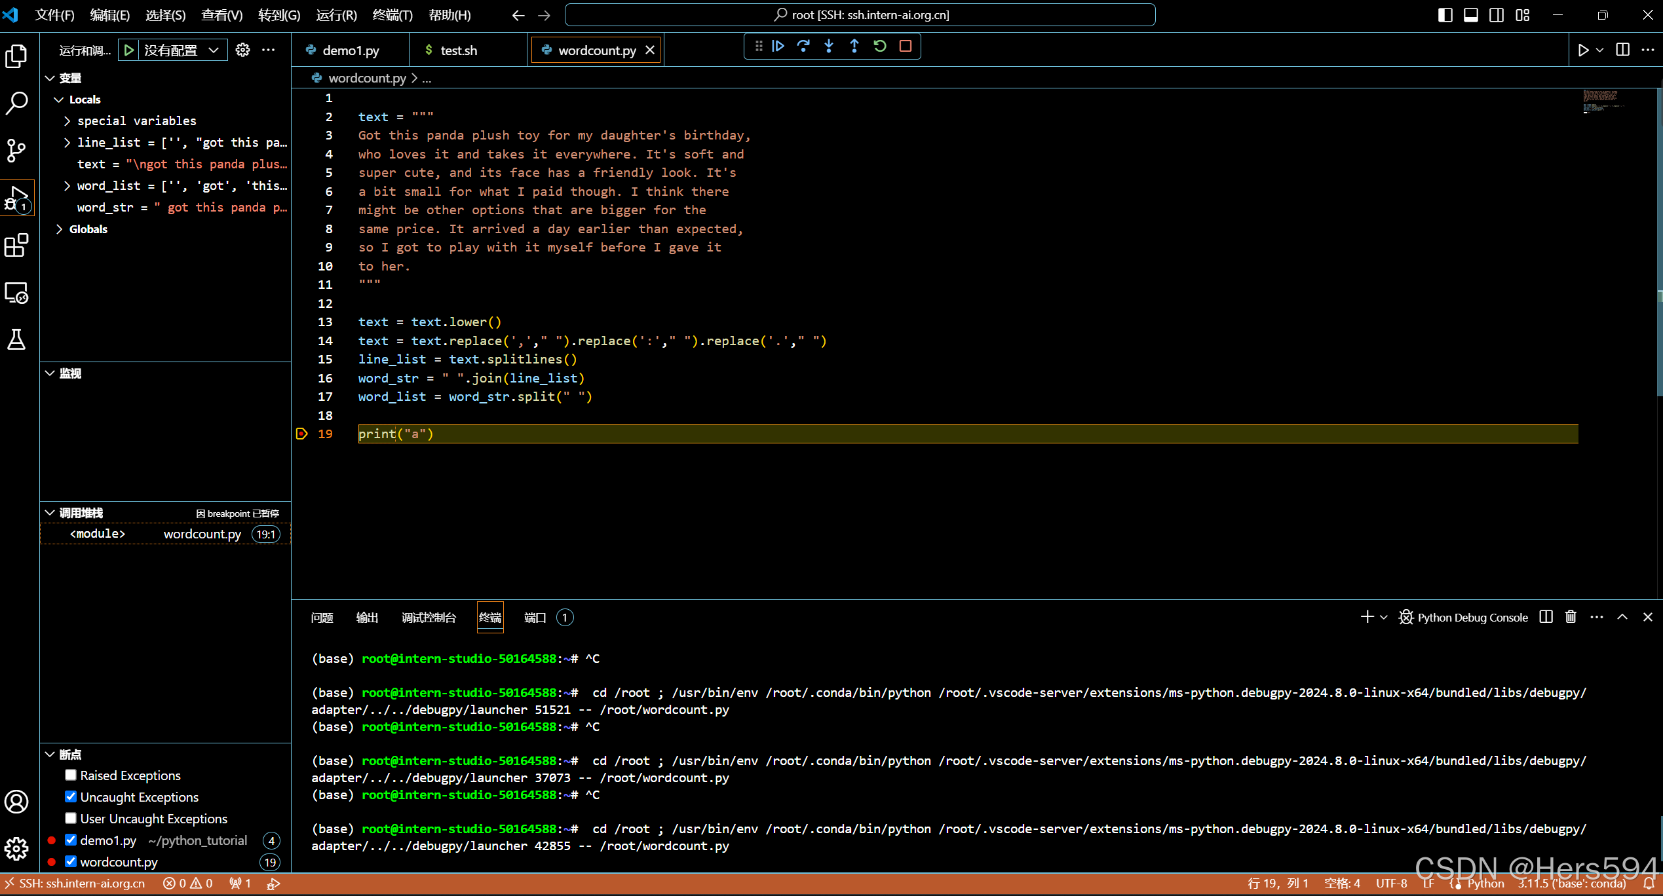
Task: Expand special variables under Locals
Action: pyautogui.click(x=66, y=121)
